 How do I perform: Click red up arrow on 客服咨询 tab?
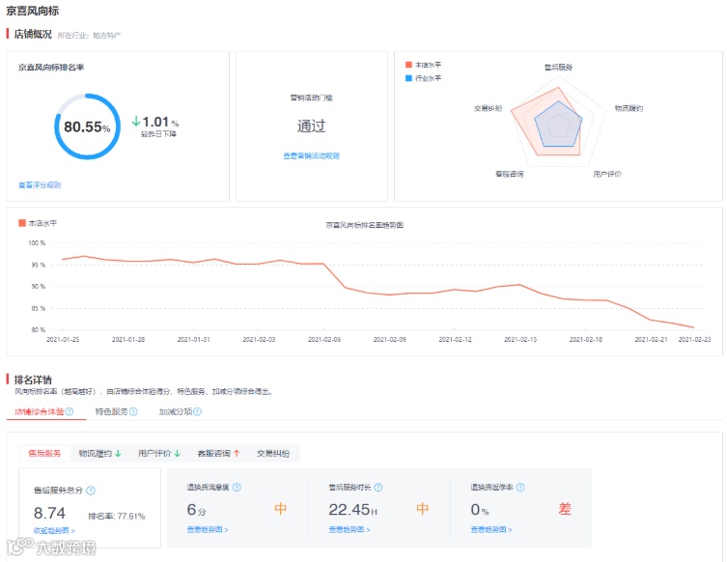[x=237, y=454]
